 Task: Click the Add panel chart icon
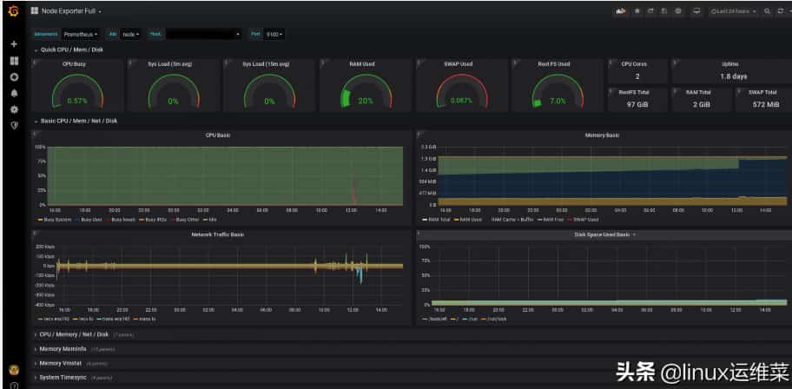pyautogui.click(x=621, y=11)
